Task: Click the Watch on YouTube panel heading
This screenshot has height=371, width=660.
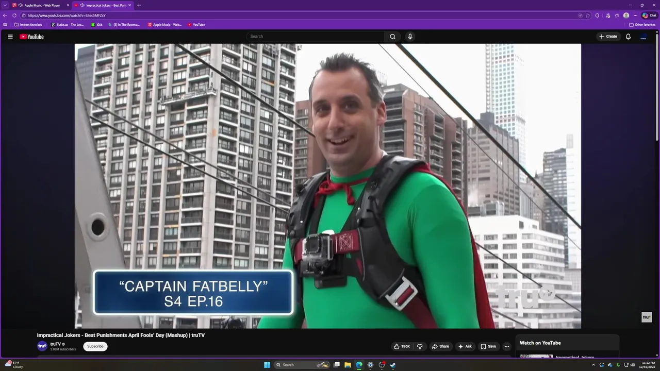Action: coord(540,343)
